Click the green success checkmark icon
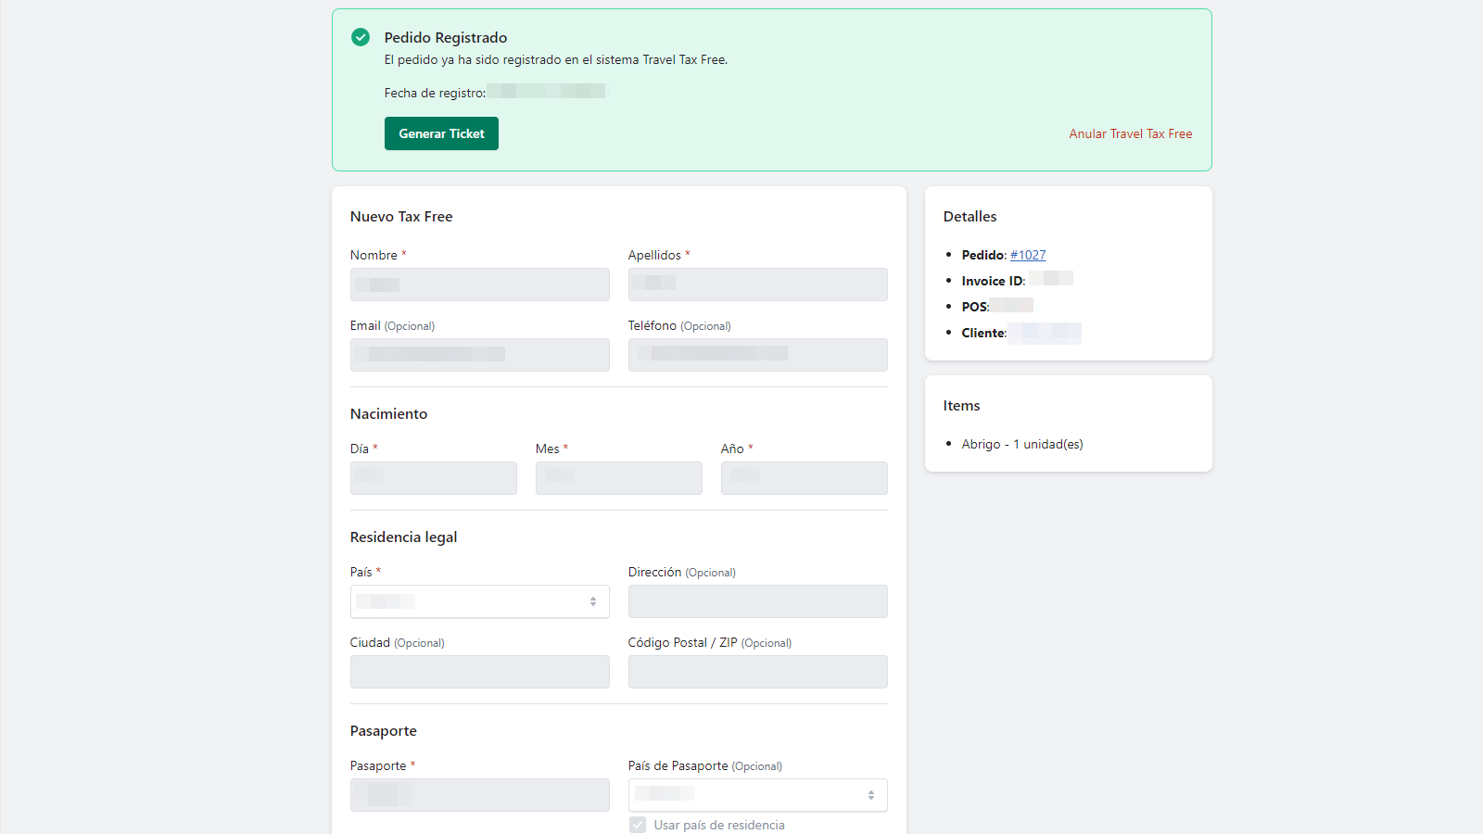Viewport: 1483px width, 834px height. (361, 37)
